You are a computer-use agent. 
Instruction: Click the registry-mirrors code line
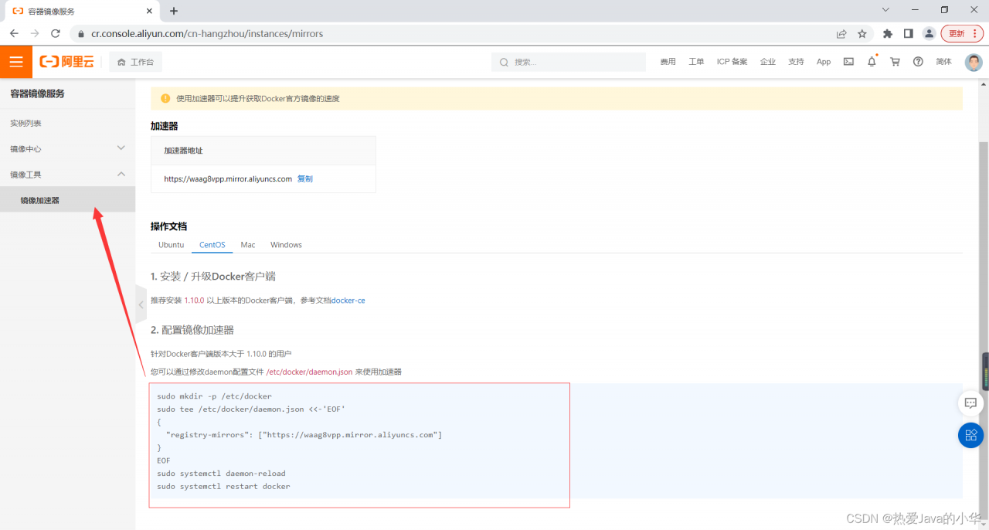coord(304,435)
